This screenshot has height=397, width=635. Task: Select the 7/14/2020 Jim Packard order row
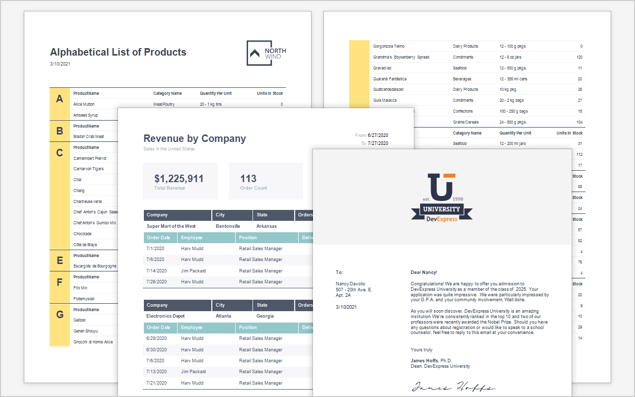click(x=228, y=271)
